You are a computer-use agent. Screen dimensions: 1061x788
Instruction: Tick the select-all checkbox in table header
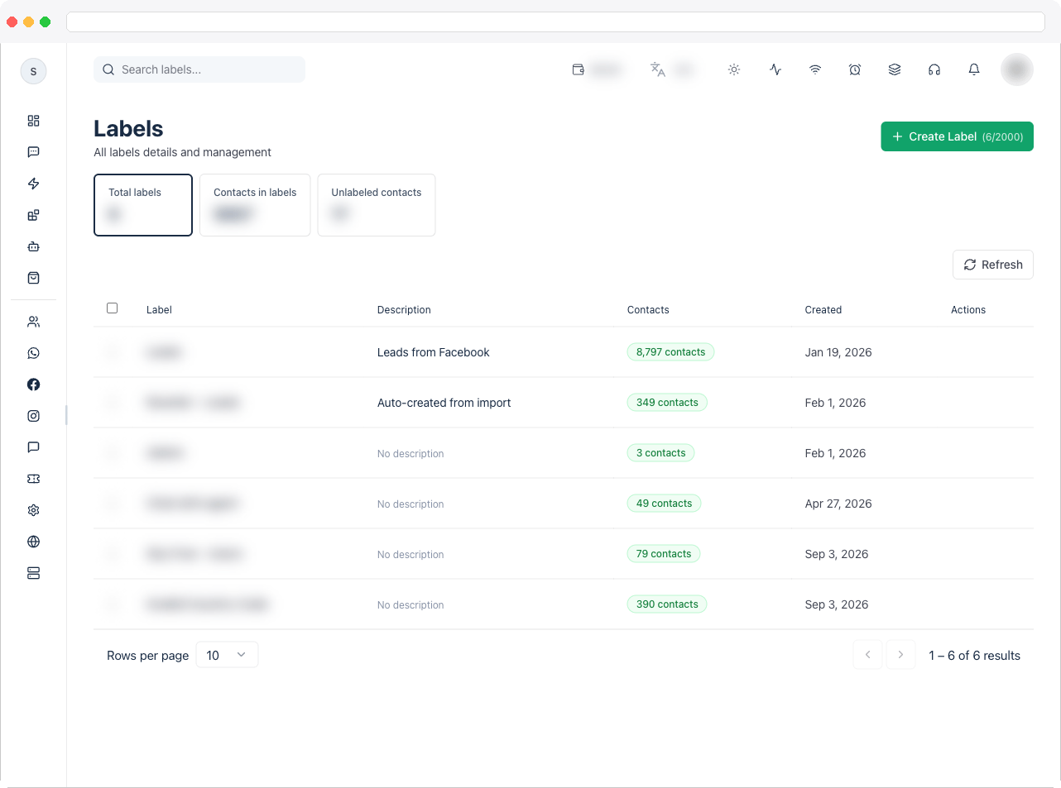point(113,308)
